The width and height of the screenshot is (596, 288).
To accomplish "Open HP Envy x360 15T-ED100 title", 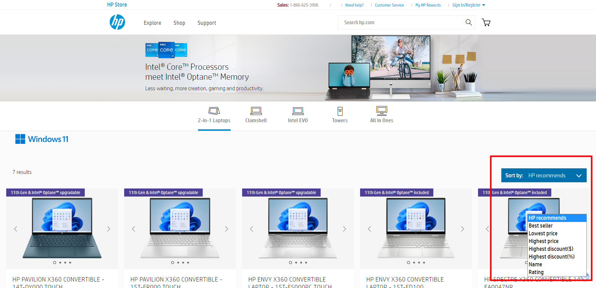I will (x=405, y=283).
